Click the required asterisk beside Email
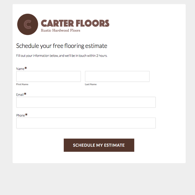195x195 pixels. [25, 94]
